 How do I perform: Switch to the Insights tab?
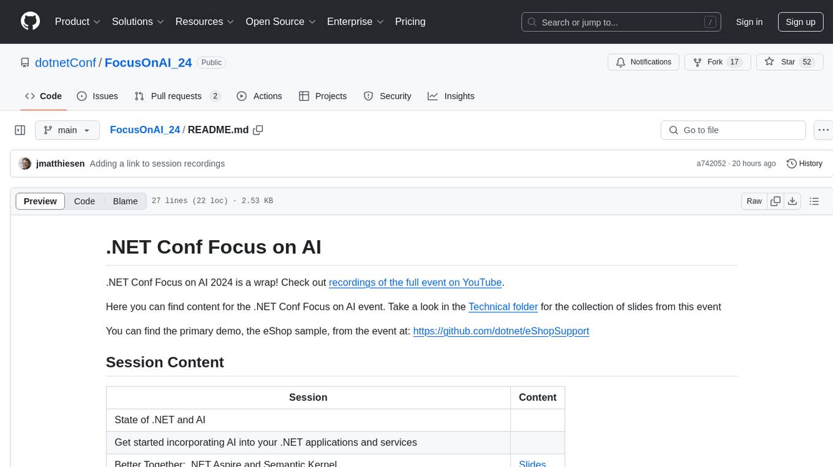click(x=451, y=96)
